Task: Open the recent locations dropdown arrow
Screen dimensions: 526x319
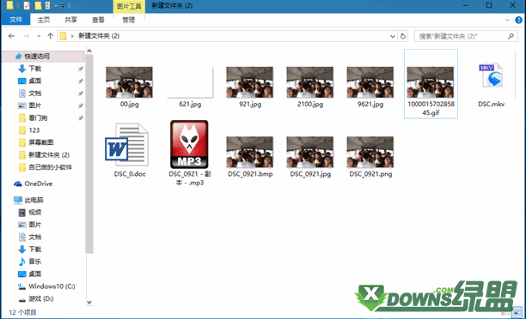Action: pos(39,36)
